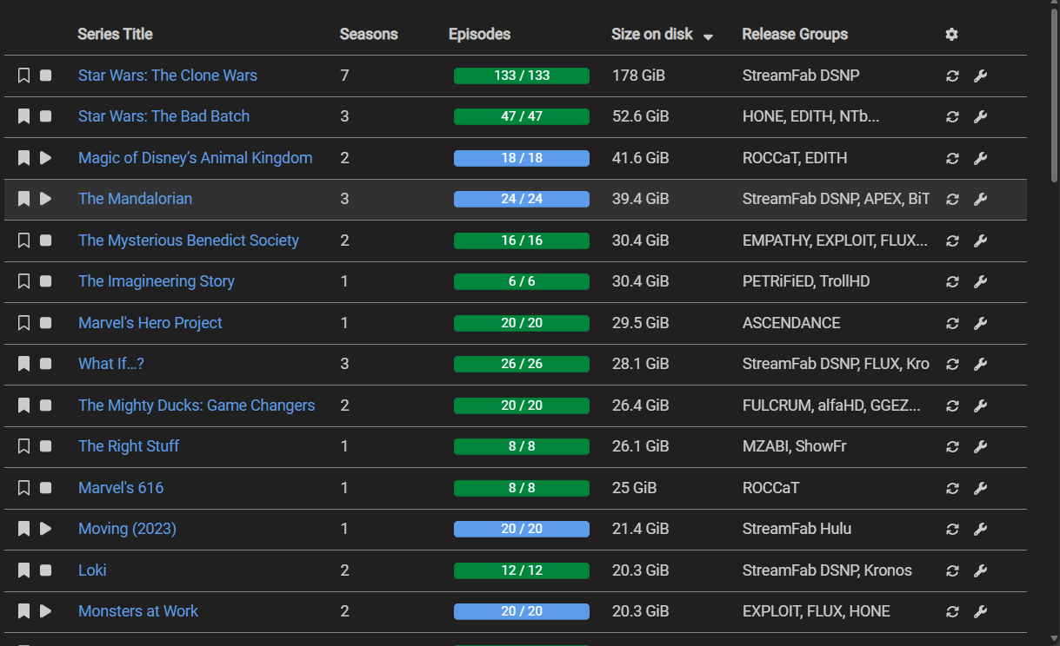Toggle monitored bookmark for The Mighty Ducks: Game Changers
The width and height of the screenshot is (1060, 646).
pyautogui.click(x=24, y=405)
